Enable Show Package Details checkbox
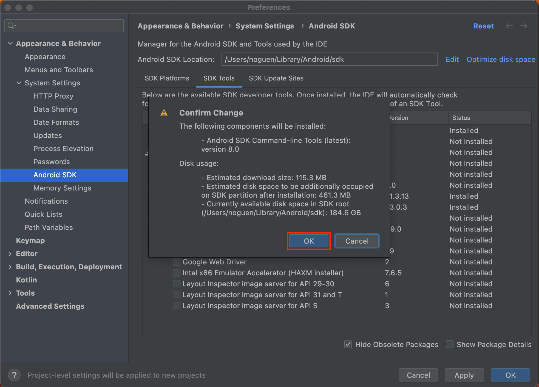Viewport: 539px width, 387px height. 450,344
